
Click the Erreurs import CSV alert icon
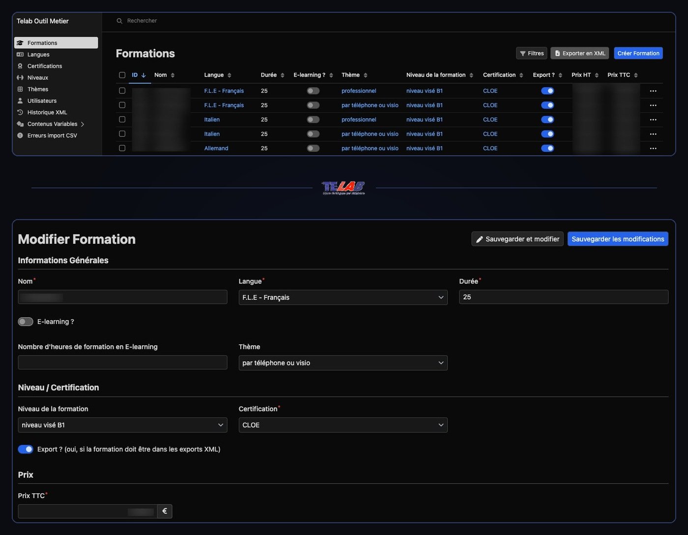click(20, 136)
